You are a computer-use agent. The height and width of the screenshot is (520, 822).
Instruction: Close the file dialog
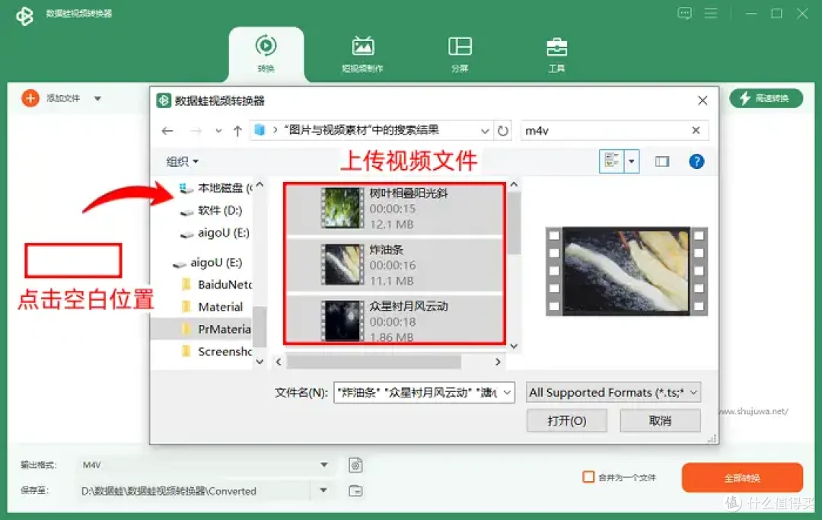(703, 100)
